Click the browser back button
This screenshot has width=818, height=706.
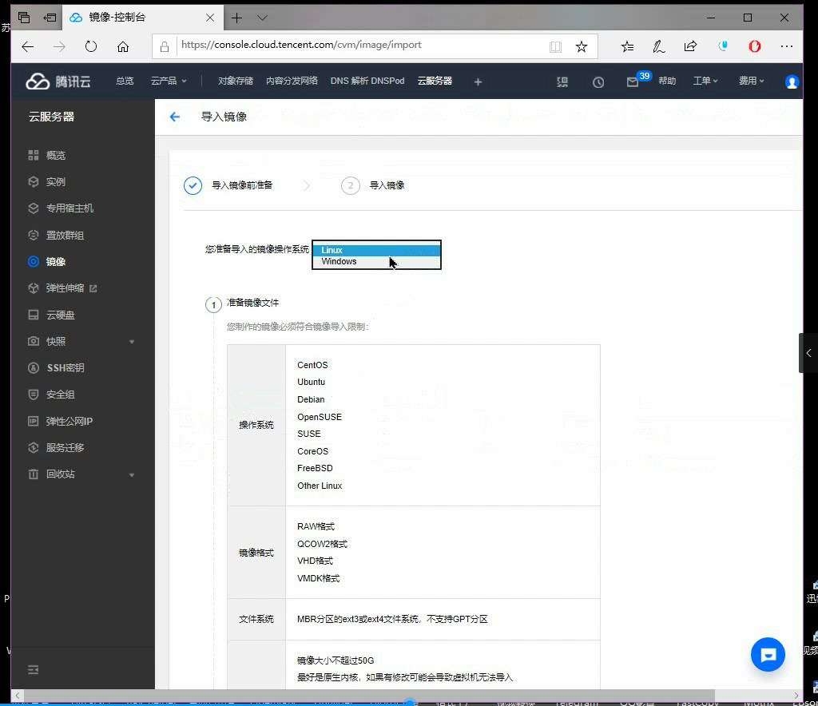pyautogui.click(x=28, y=47)
